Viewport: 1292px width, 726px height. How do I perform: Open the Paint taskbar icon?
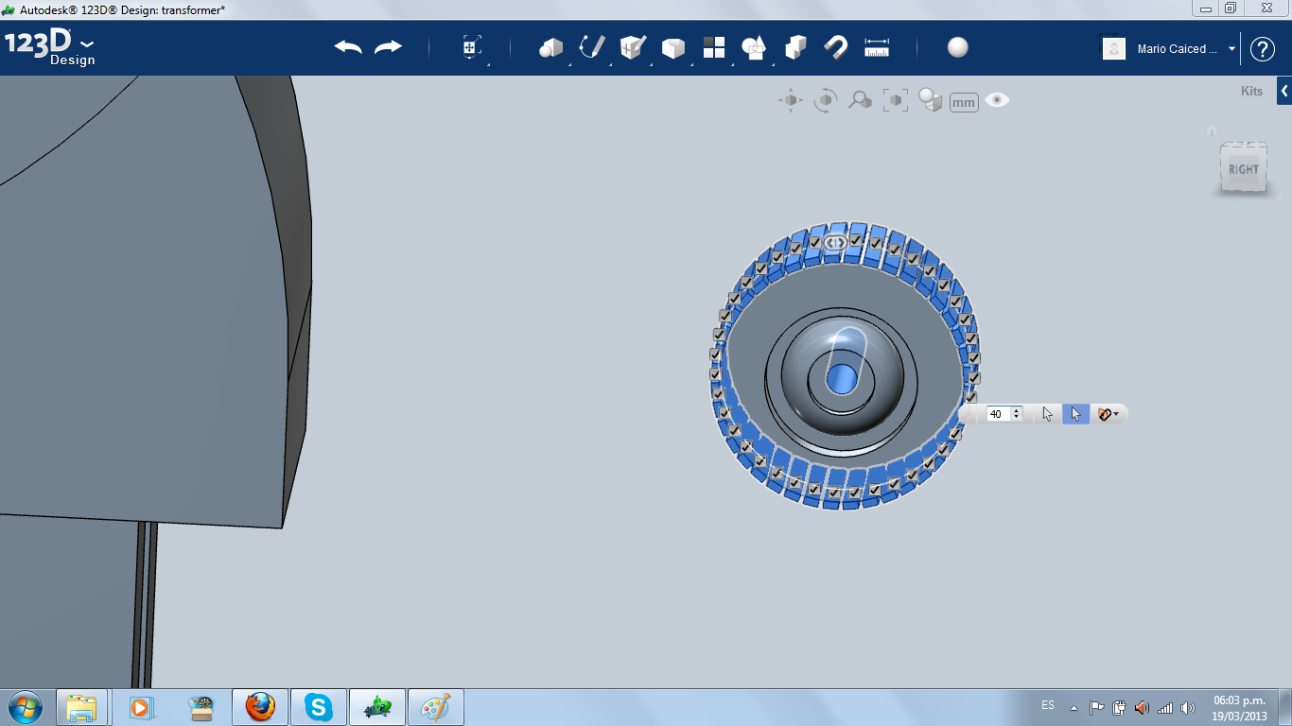(x=436, y=707)
